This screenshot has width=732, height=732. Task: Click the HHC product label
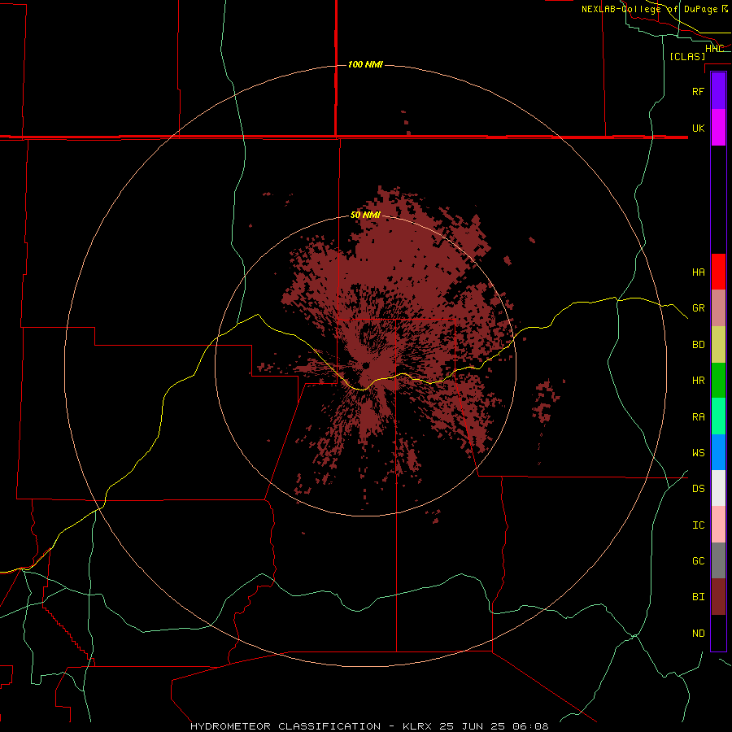click(x=714, y=48)
